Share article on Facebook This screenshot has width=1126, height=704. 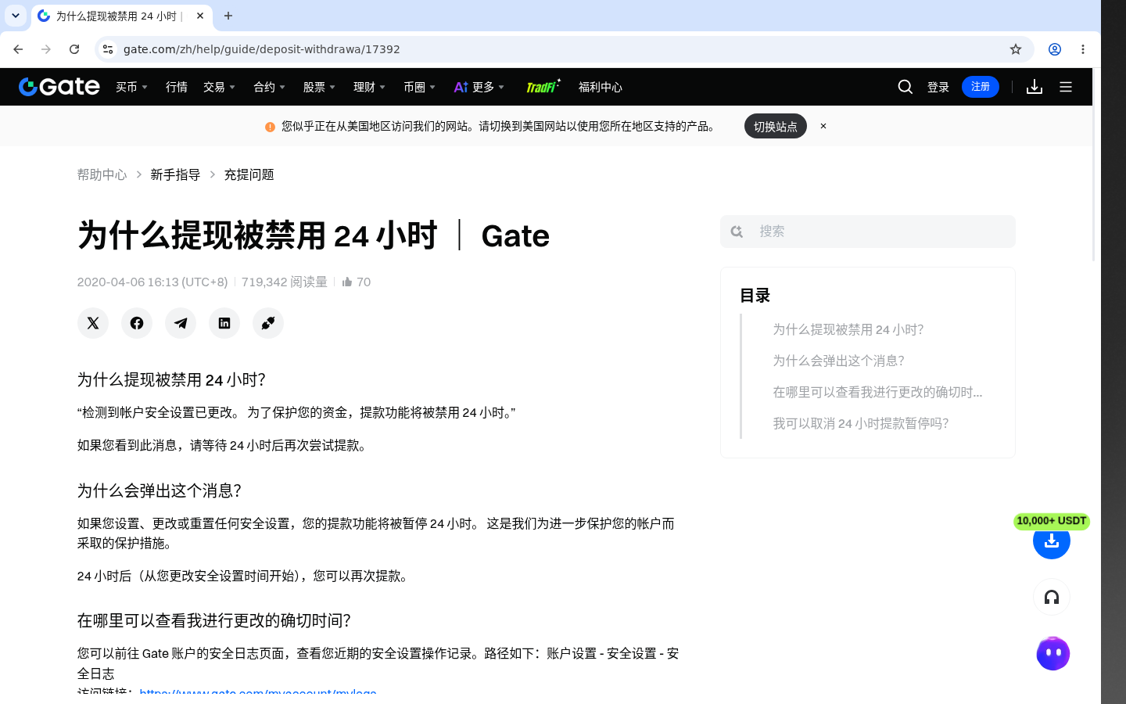(137, 323)
